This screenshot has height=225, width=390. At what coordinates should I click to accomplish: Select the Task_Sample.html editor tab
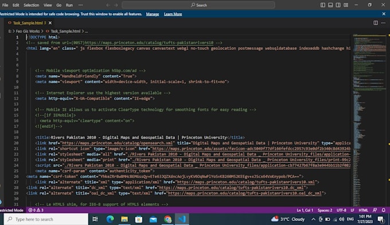pyautogui.click(x=28, y=23)
